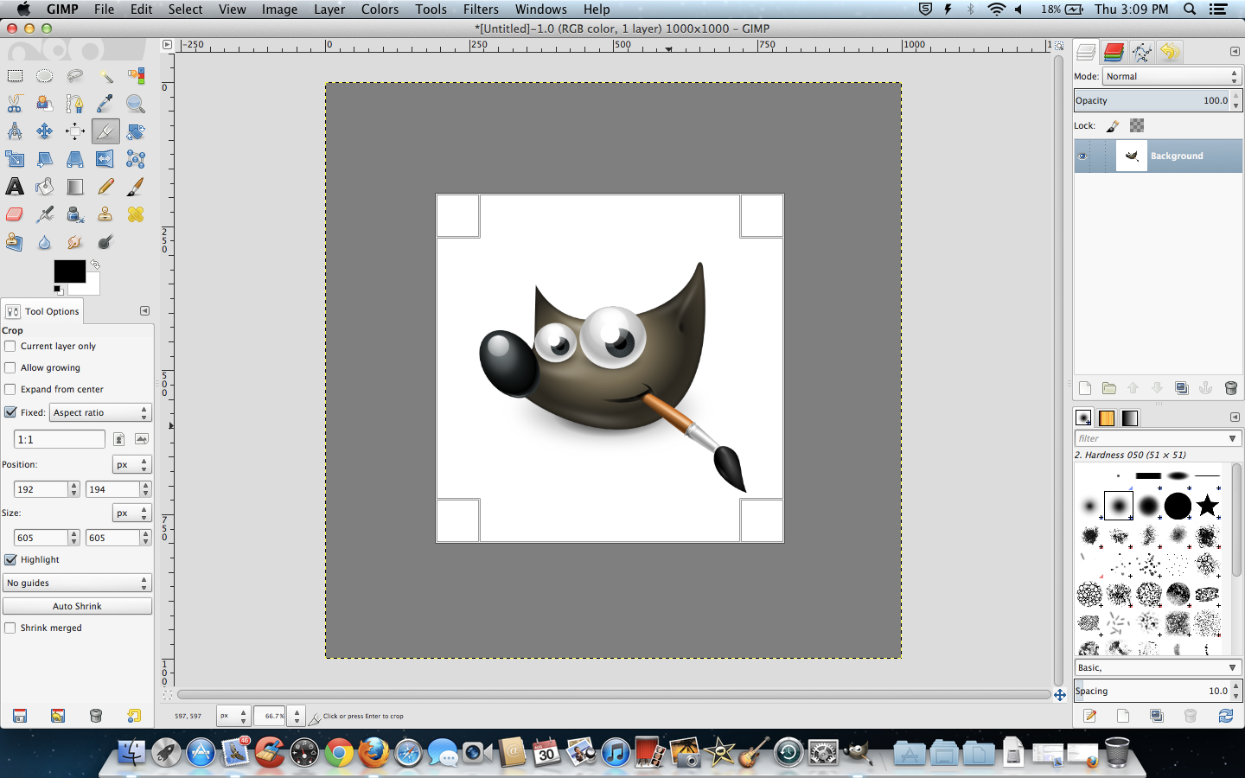Pick the Zoom magnifier tool

point(136,104)
